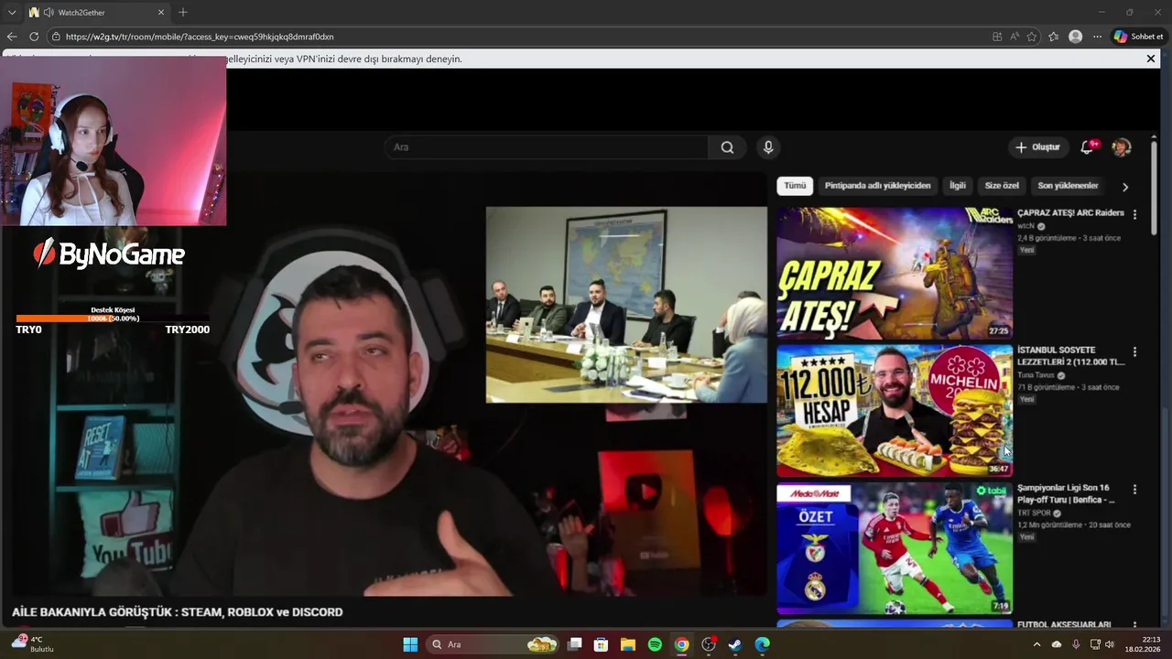The height and width of the screenshot is (659, 1172).
Task: Open the Benfica Real Madrid ÖZET thumbnail
Action: pyautogui.click(x=895, y=548)
